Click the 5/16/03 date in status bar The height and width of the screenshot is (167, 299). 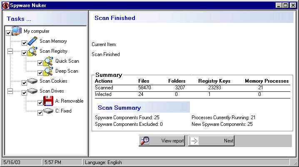click(12, 162)
